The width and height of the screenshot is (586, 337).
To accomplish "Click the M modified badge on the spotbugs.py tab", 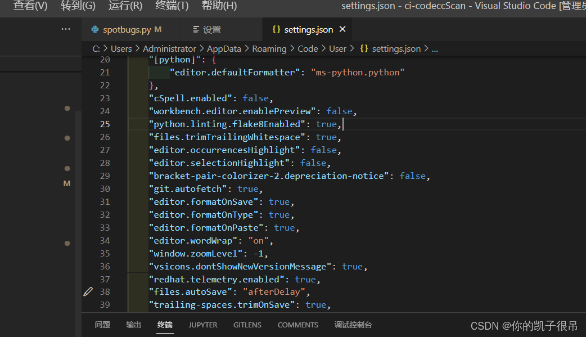I will [157, 29].
